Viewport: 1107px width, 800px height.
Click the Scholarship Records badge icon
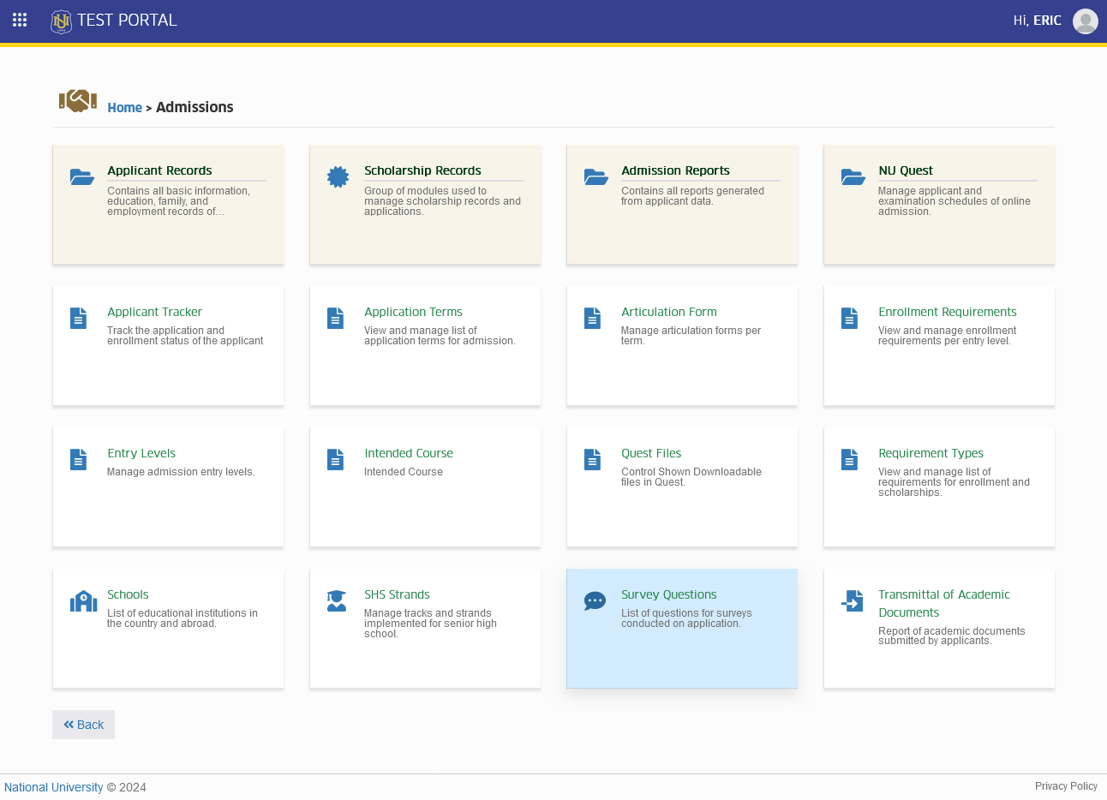[338, 176]
